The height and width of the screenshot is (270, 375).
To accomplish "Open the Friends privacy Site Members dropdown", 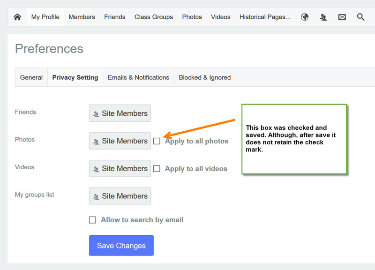I will pos(120,113).
